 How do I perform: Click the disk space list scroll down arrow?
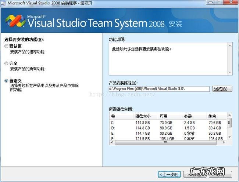[x=229, y=137]
